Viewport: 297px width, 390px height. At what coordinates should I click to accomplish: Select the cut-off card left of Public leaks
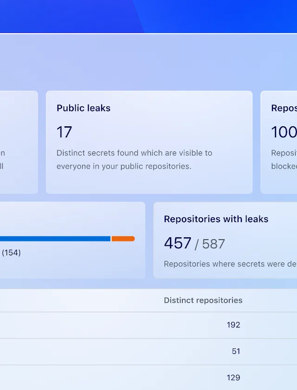[x=19, y=142]
